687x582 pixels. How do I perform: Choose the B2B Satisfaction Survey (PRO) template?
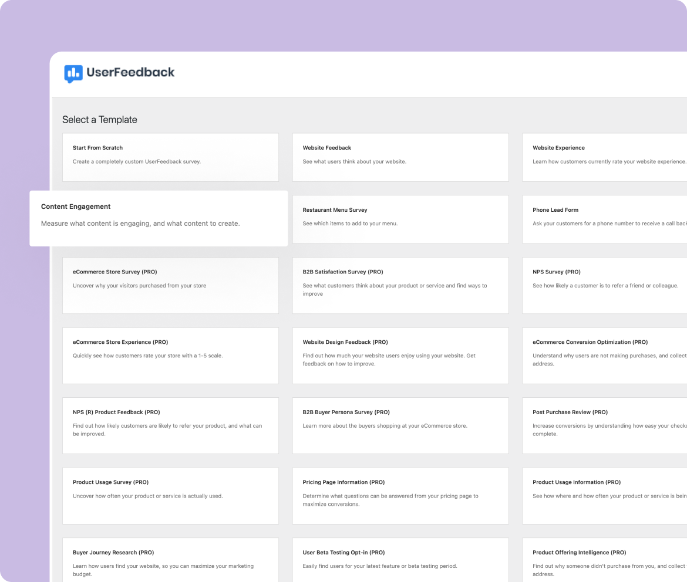click(400, 285)
